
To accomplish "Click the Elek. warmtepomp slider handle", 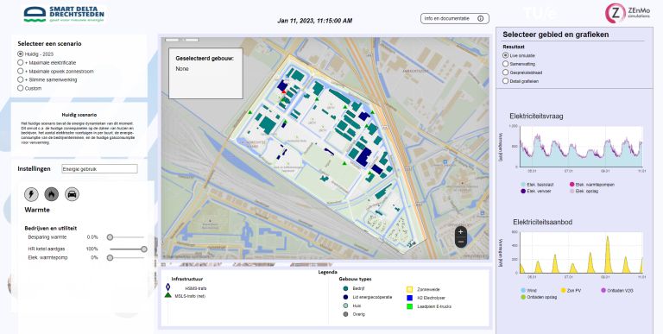I will pyautogui.click(x=110, y=257).
